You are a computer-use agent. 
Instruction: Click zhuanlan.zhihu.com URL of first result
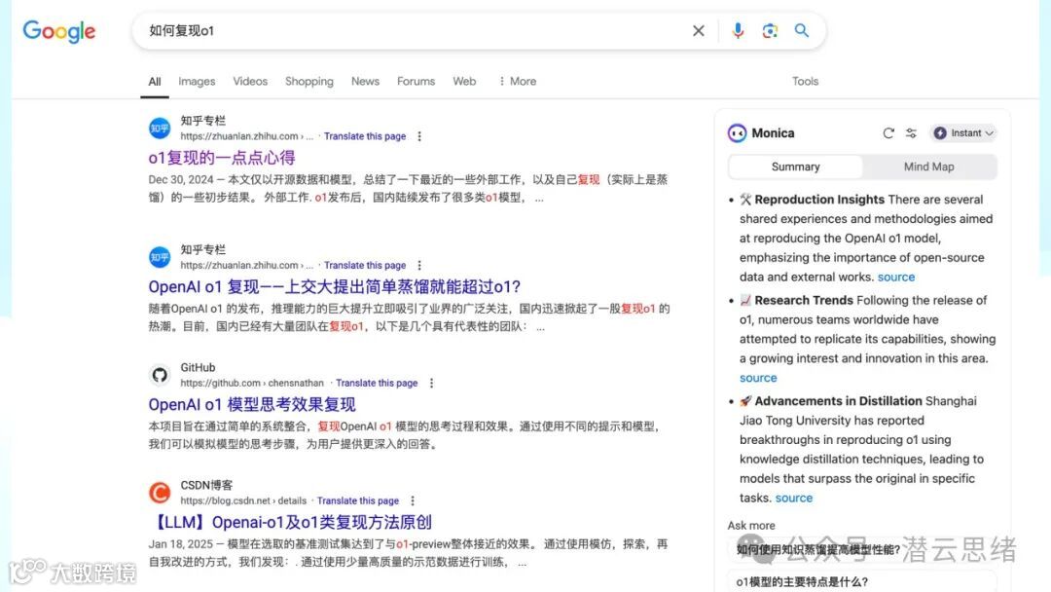tap(246, 136)
